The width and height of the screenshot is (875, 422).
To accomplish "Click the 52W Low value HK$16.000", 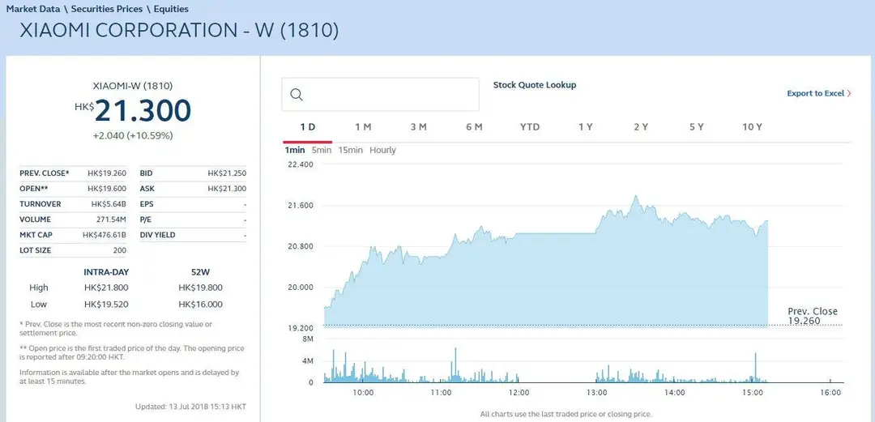I will [x=200, y=305].
